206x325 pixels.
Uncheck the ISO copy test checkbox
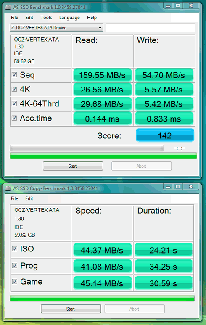(15, 248)
